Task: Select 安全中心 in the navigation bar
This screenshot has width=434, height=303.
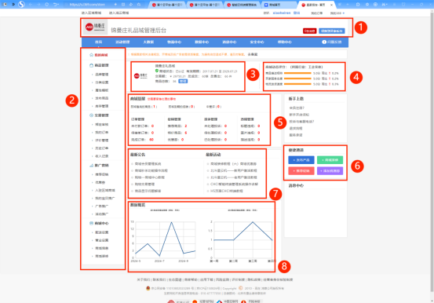Action: 257,42
